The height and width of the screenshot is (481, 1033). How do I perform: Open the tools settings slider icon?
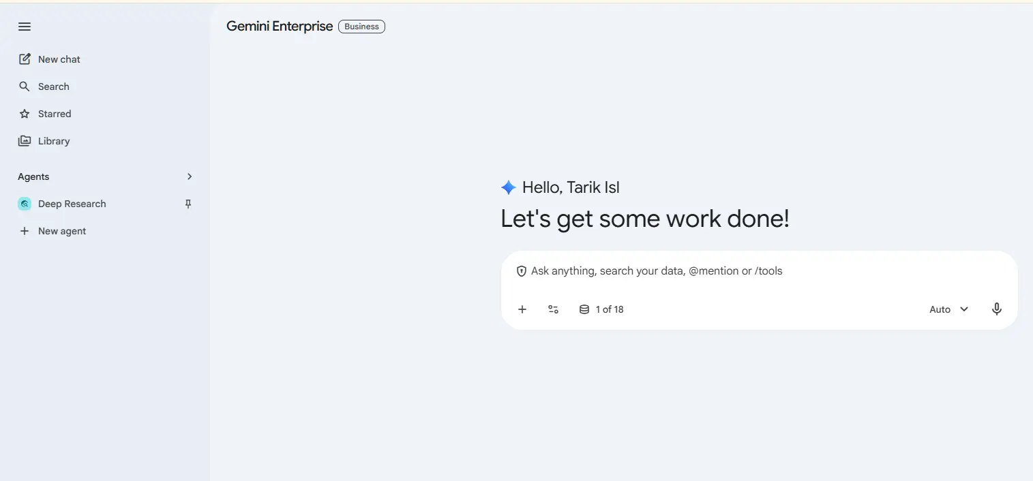(553, 309)
